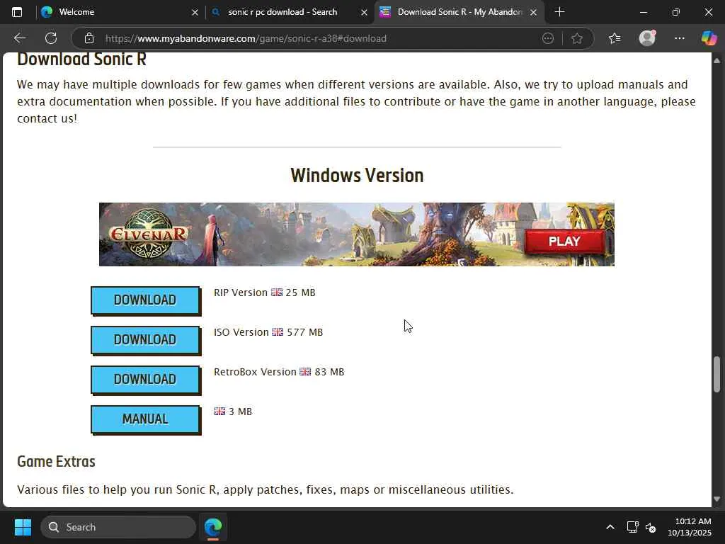
Task: Open the muted volume tray icon
Action: pos(651,527)
